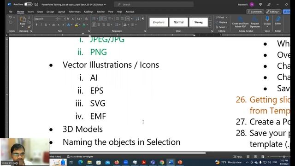Toggle Superscript formatting
Screen dimensions: 295x166
pyautogui.click(x=63, y=25)
